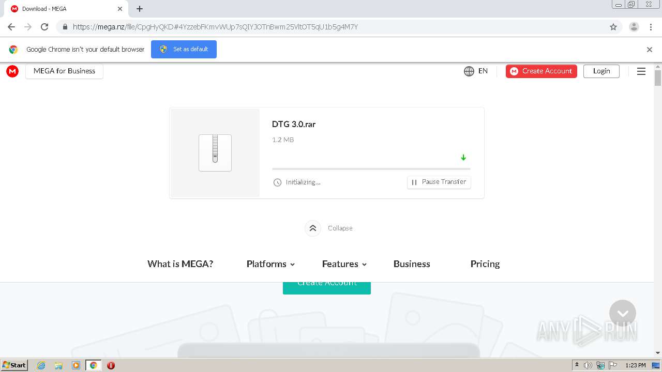Click the Collapse label
The width and height of the screenshot is (662, 372).
coord(340,228)
